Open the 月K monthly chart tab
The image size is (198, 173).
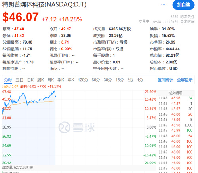point(51,80)
